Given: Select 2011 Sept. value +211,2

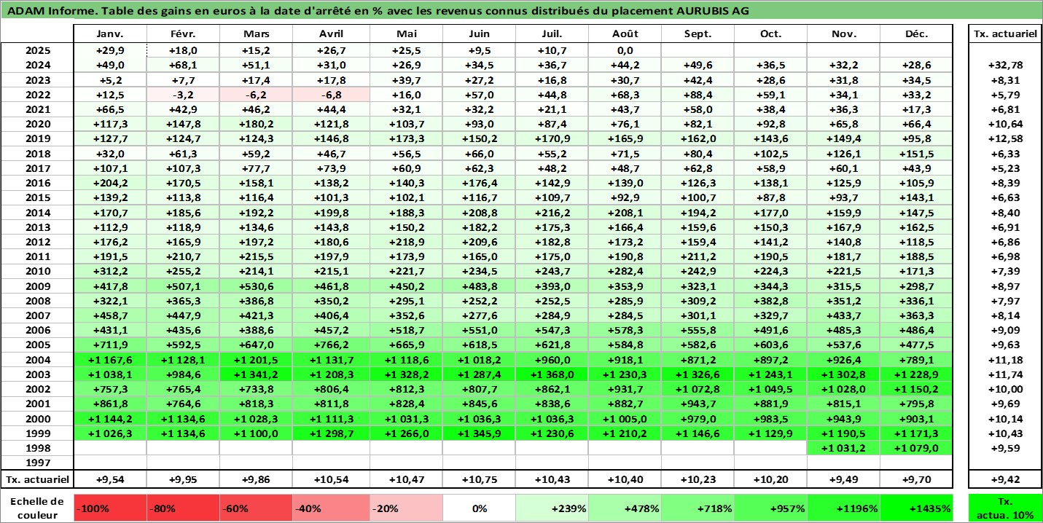Looking at the screenshot, I should (698, 257).
